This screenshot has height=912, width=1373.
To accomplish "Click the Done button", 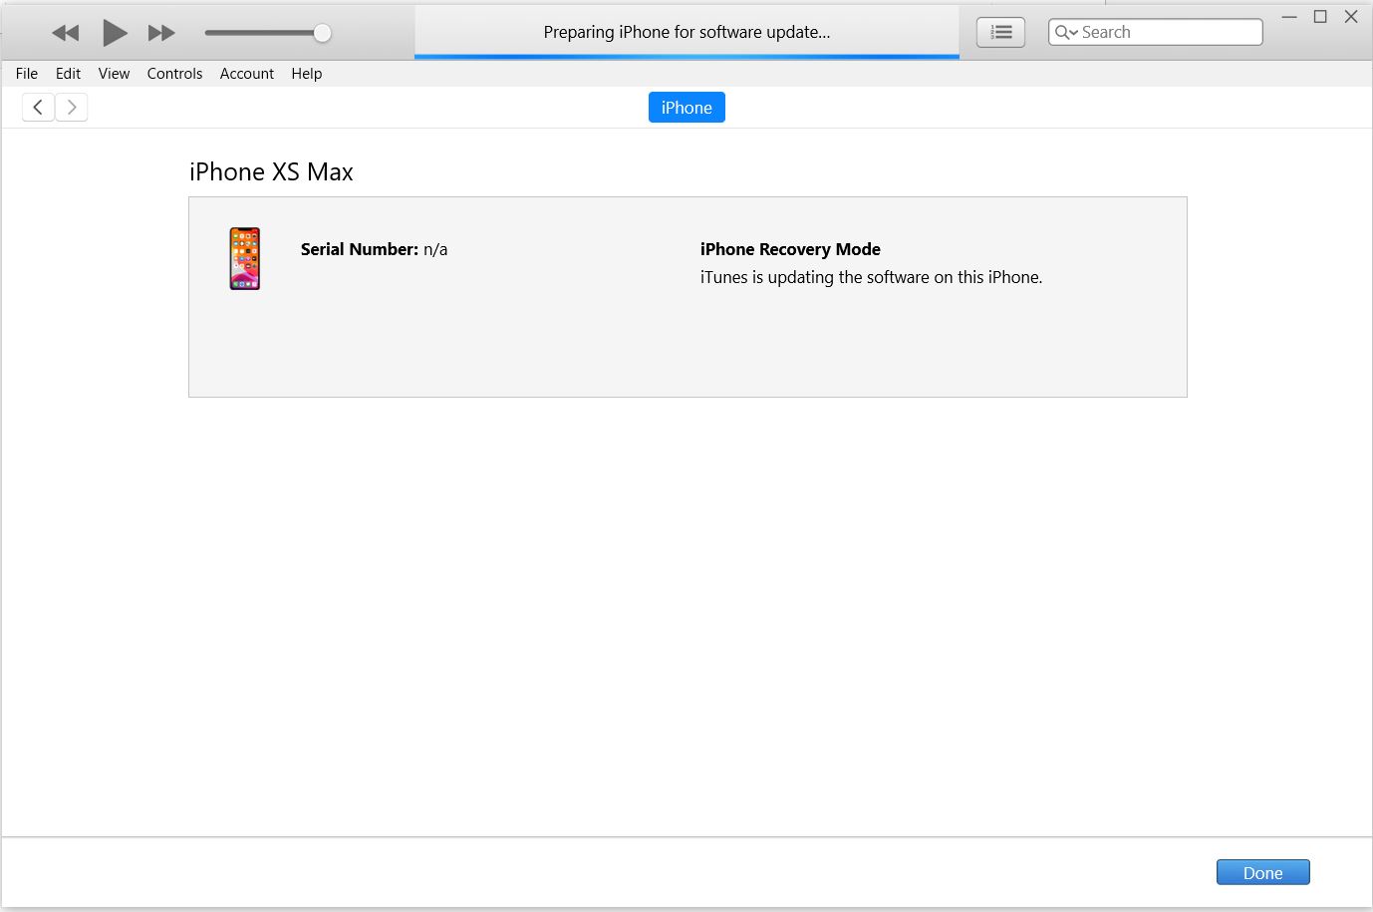I will 1262,872.
